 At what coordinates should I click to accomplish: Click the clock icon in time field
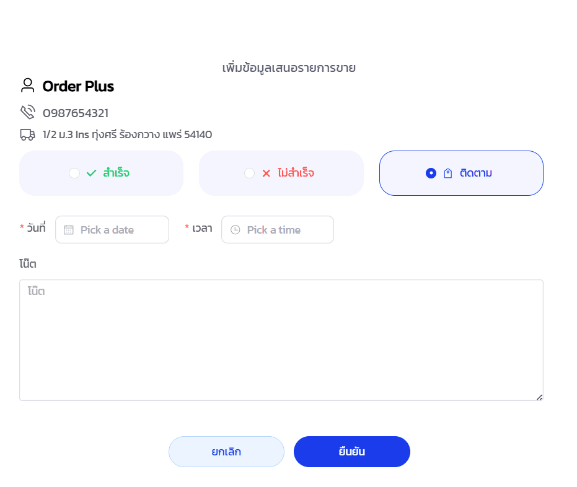(236, 230)
